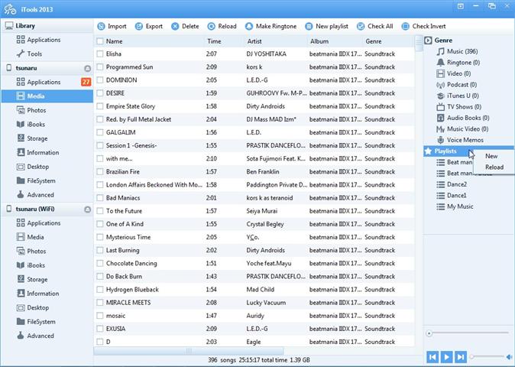Select the MIRACLE MEETS song row
This screenshot has height=367, width=515.
[254, 303]
